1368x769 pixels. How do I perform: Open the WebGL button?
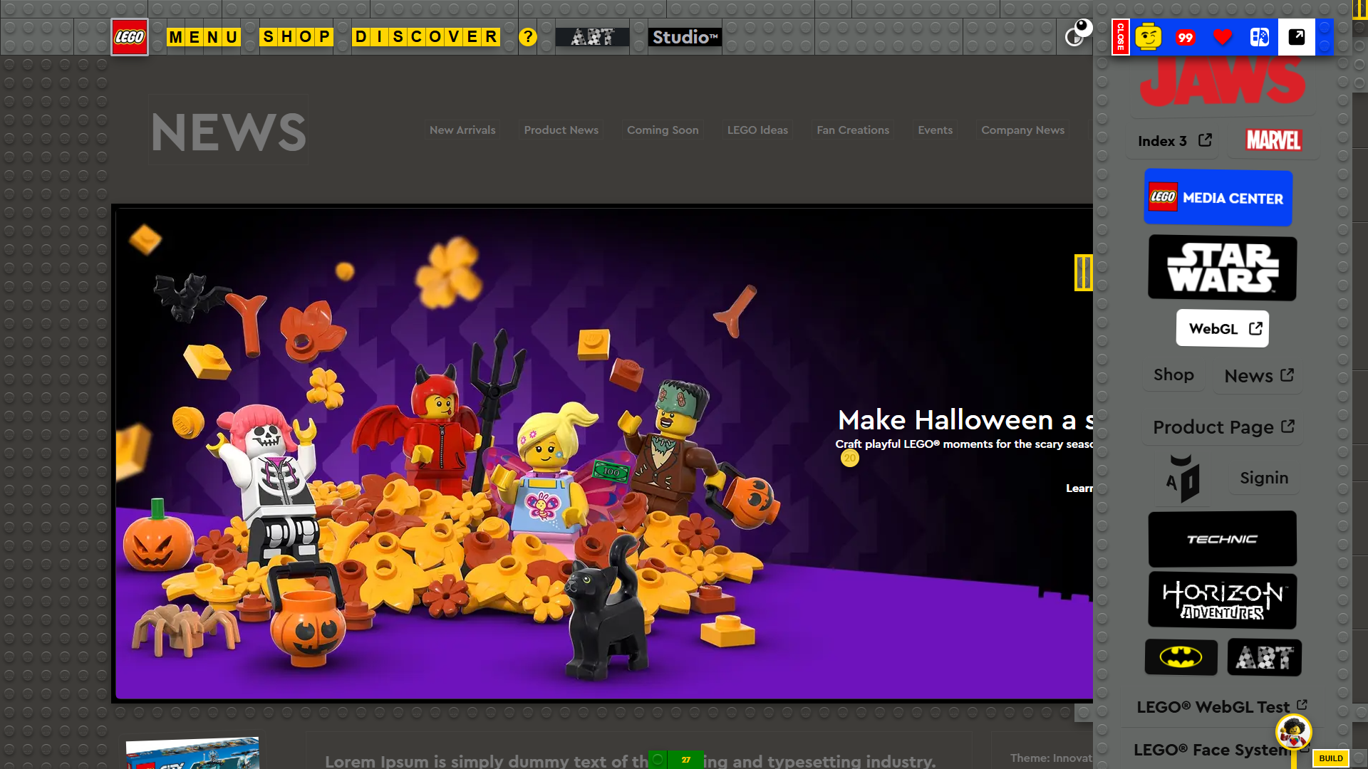pos(1223,329)
